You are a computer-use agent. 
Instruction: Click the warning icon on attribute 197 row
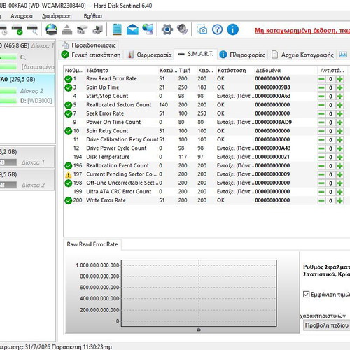pyautogui.click(x=68, y=174)
